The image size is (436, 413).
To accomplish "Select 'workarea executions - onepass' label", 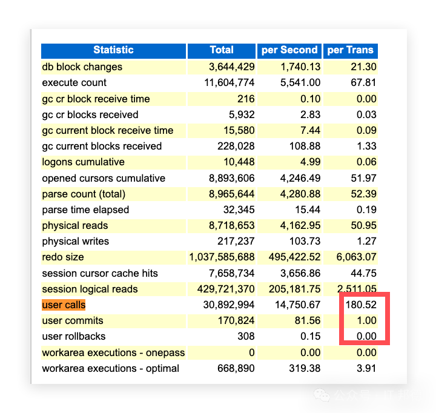I will (x=113, y=352).
